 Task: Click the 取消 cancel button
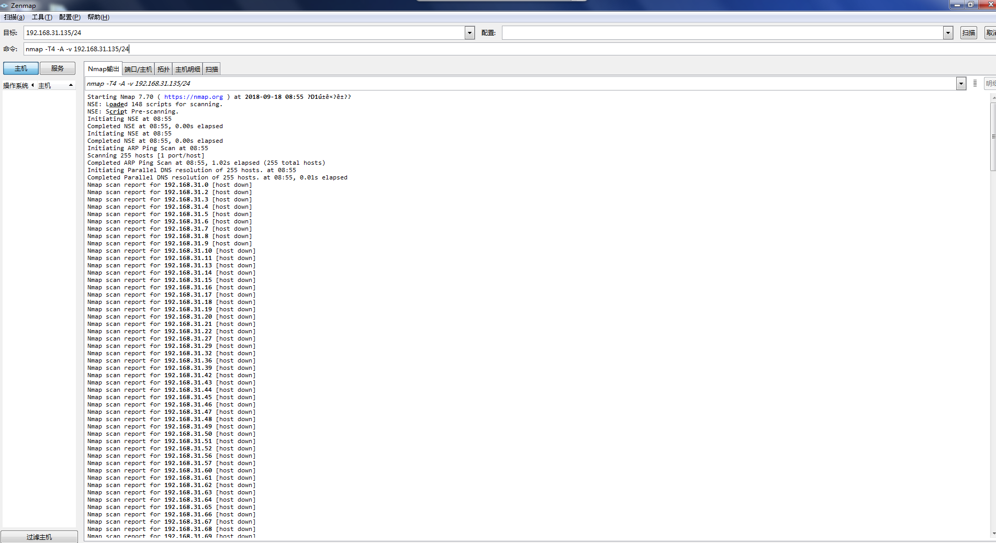pyautogui.click(x=990, y=33)
